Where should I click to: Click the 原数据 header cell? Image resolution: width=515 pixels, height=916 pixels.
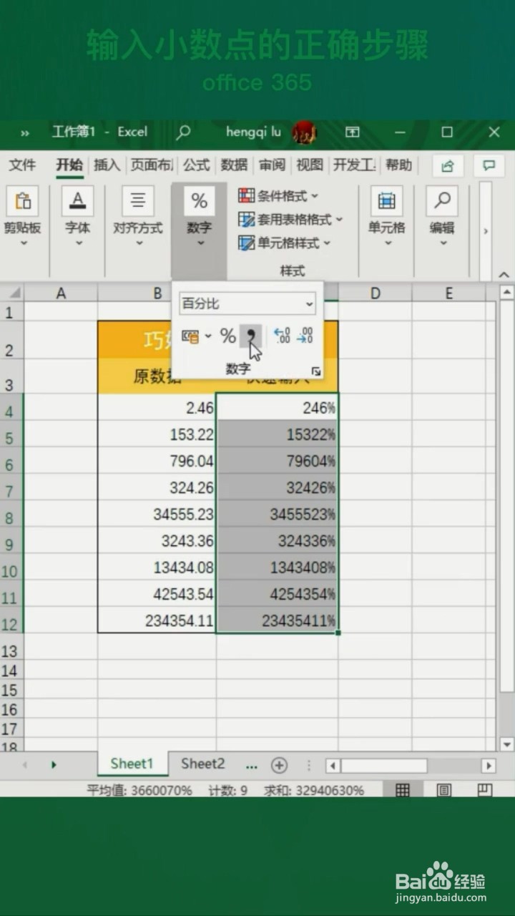coord(157,376)
